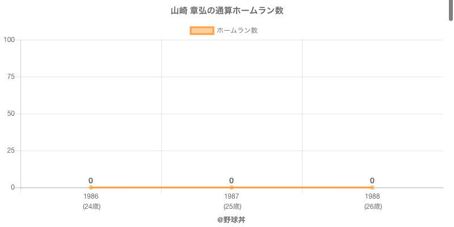Click the 0 value label above 1986

91,180
